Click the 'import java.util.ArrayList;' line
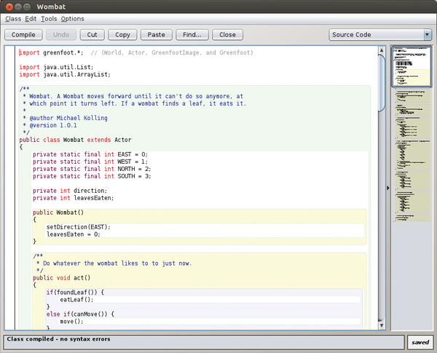Image resolution: width=437 pixels, height=353 pixels. (65, 74)
